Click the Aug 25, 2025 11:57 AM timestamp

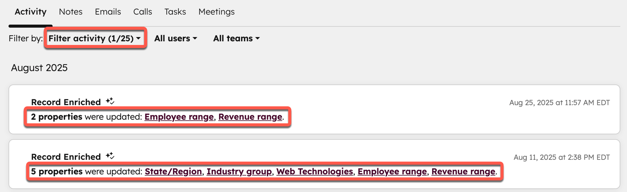[x=559, y=103]
